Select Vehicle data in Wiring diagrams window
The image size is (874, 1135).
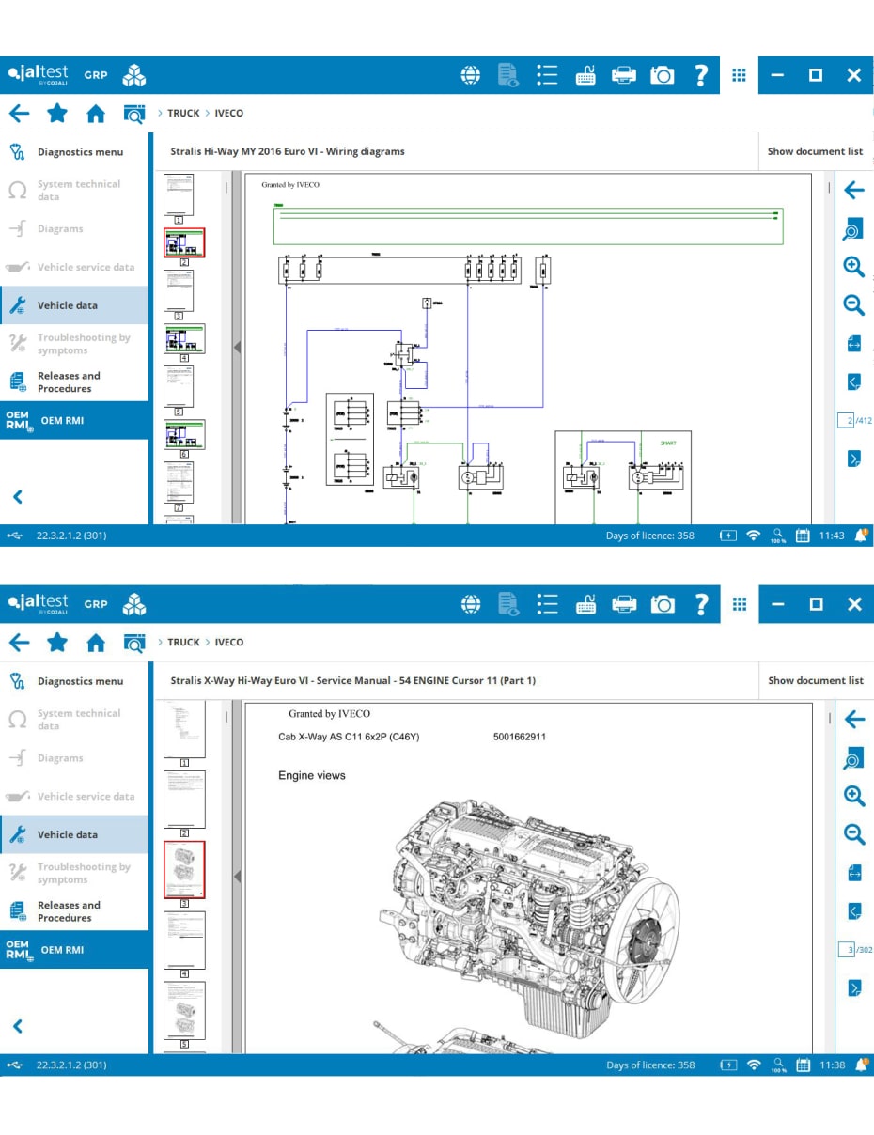pyautogui.click(x=74, y=305)
